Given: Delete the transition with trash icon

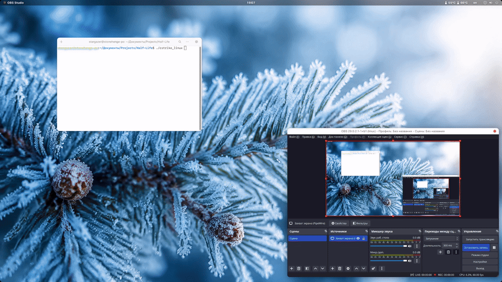Looking at the screenshot, I should click(448, 252).
